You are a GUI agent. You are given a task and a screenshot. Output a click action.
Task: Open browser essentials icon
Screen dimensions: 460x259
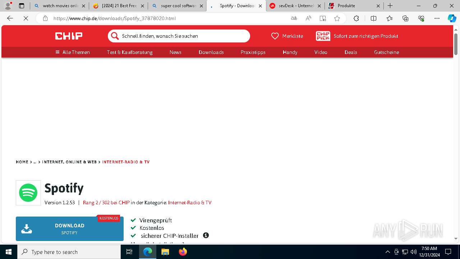pos(421,18)
